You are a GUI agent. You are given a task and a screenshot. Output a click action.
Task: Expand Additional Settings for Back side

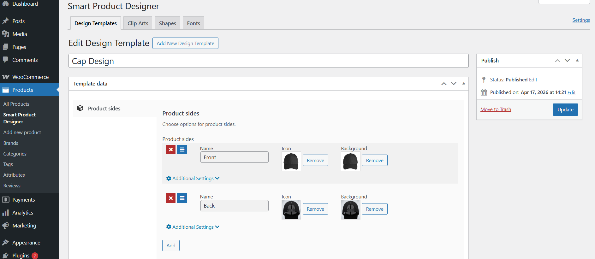193,227
